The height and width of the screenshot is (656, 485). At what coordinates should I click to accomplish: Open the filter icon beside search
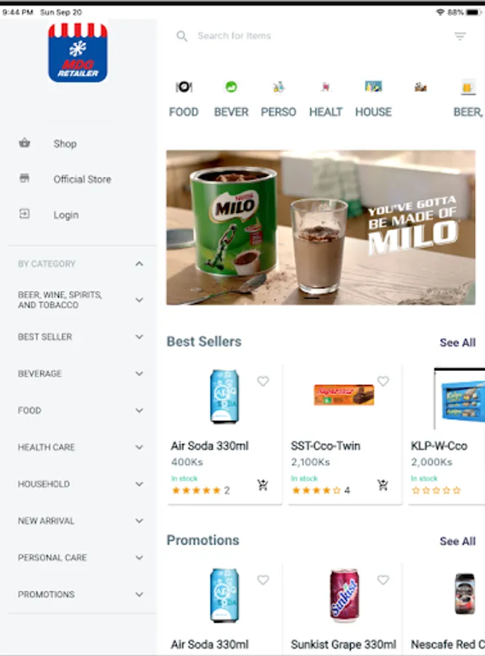460,36
